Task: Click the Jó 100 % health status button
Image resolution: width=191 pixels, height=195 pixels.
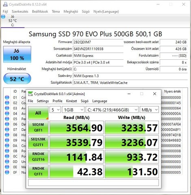Action: click(17, 54)
